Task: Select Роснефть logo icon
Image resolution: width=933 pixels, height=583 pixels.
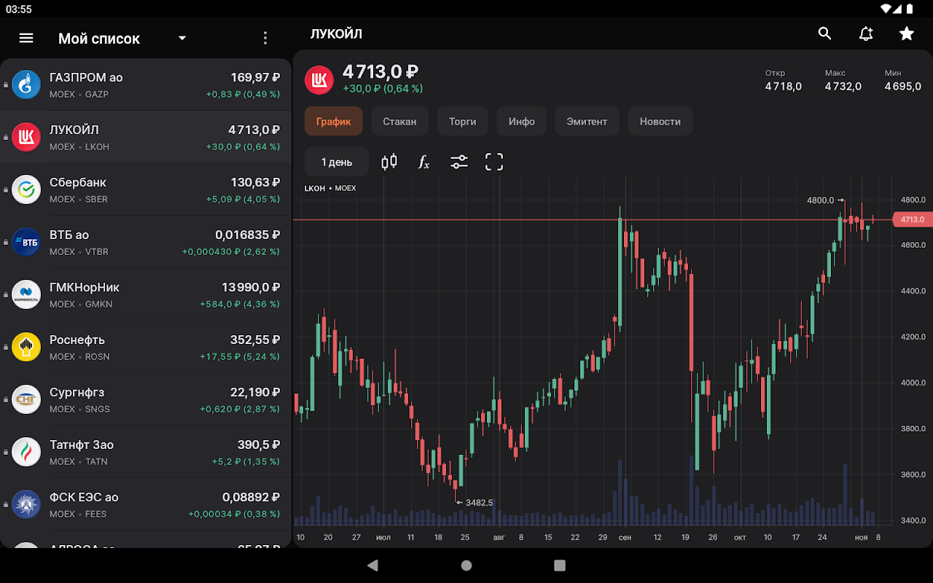Action: (26, 347)
